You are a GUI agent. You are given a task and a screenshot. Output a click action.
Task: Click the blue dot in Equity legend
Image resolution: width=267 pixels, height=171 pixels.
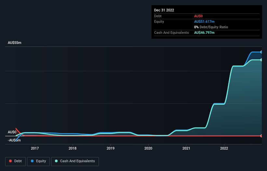[32, 161]
